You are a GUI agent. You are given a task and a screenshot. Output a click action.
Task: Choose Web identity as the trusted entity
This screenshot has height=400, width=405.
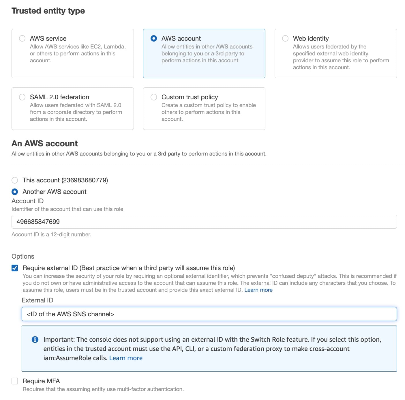285,38
